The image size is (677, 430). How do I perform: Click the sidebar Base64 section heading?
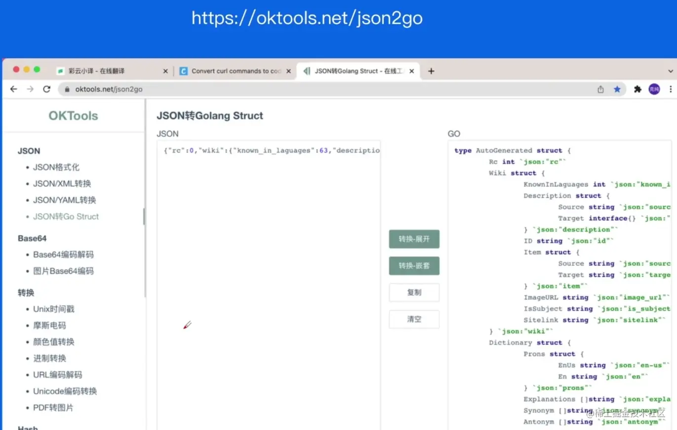(x=32, y=238)
